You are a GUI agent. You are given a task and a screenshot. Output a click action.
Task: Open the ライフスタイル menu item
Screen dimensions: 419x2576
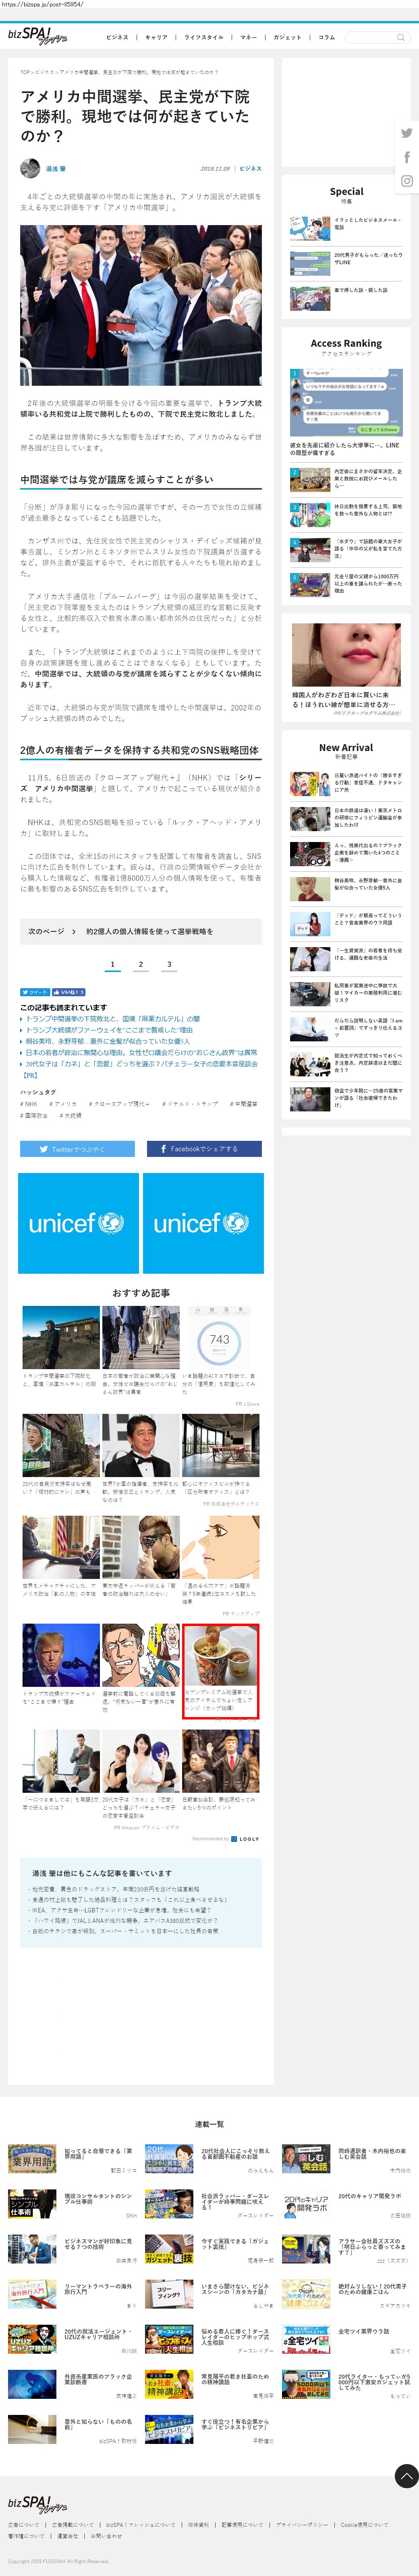(x=204, y=37)
